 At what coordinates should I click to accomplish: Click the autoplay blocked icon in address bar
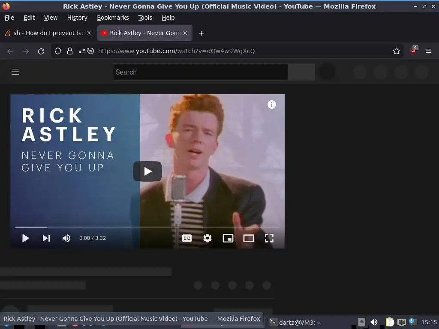tap(90, 51)
